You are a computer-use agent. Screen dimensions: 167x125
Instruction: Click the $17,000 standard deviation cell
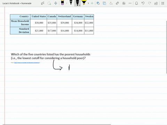coord(52,31)
